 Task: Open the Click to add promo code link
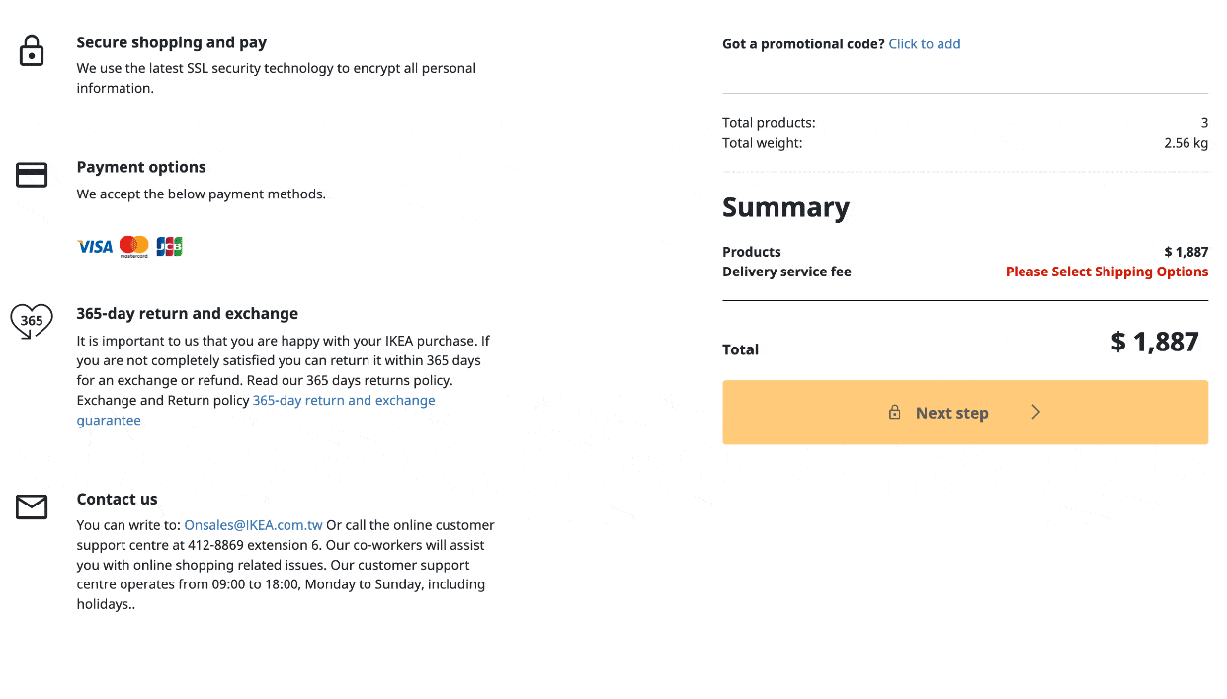[x=924, y=44]
